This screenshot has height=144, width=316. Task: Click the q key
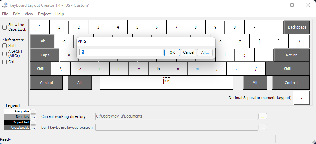pyautogui.click(x=65, y=41)
